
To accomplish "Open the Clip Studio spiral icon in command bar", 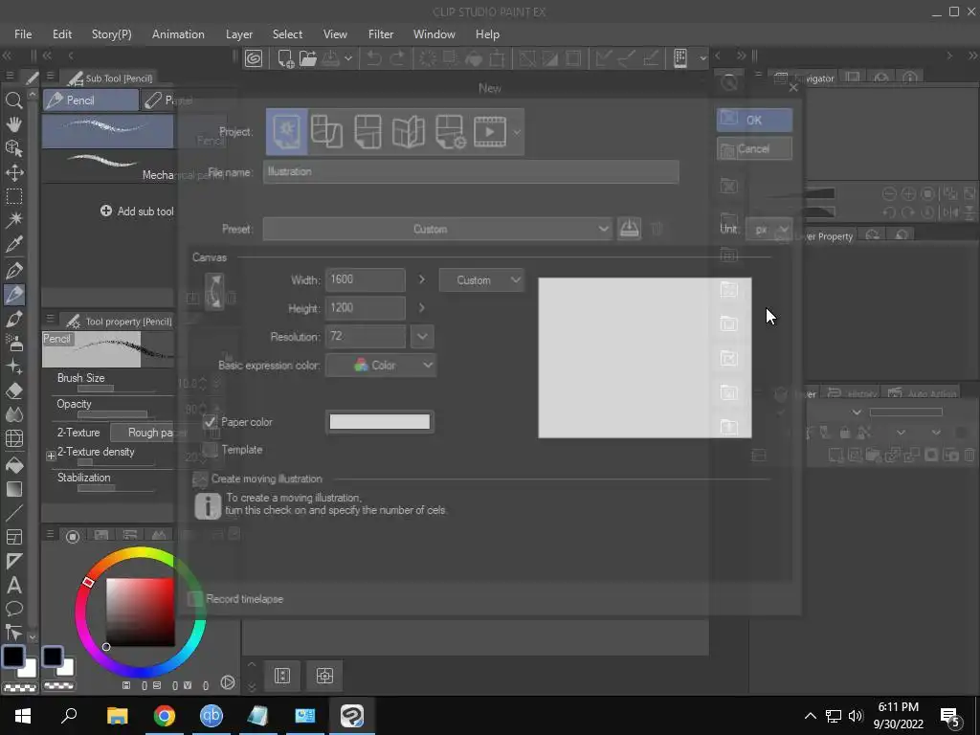I will point(254,58).
